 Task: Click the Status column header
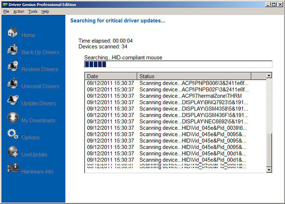(194, 76)
